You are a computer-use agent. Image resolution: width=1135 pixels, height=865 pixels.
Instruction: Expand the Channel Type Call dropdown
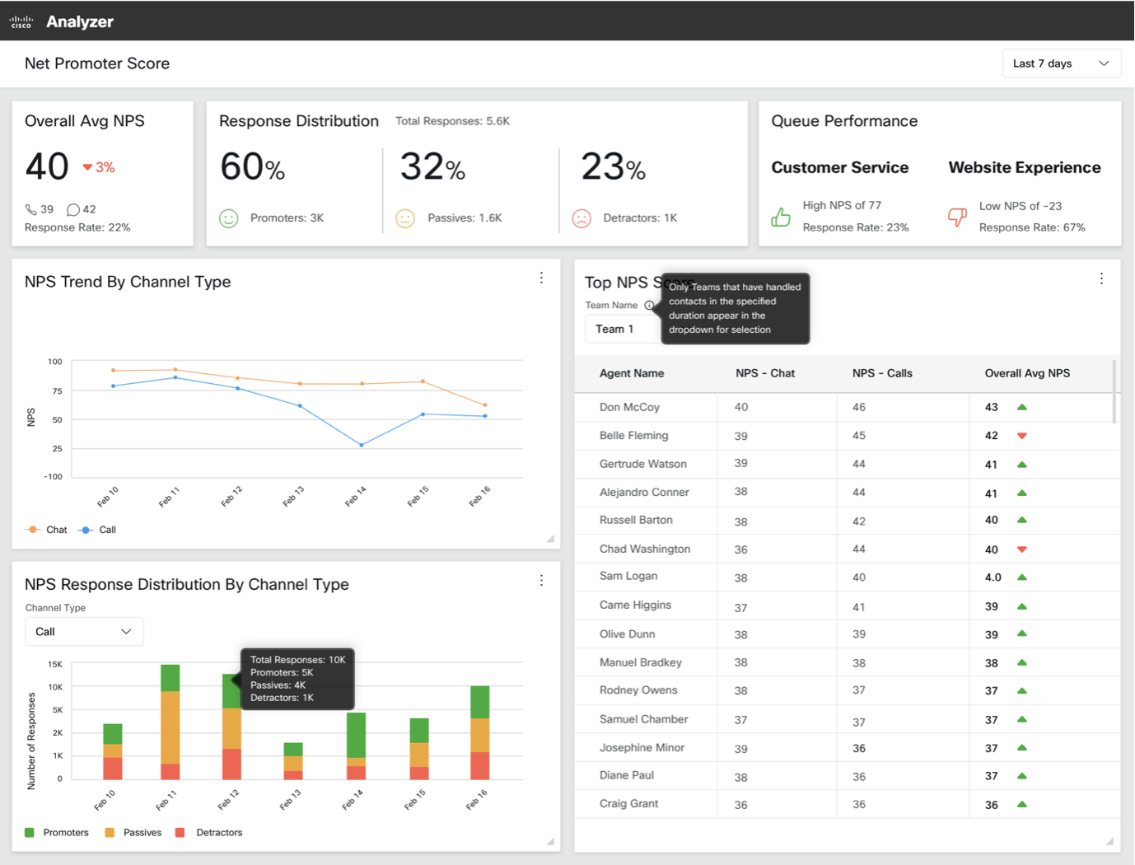coord(84,632)
